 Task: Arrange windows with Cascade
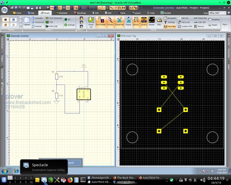[37, 18]
